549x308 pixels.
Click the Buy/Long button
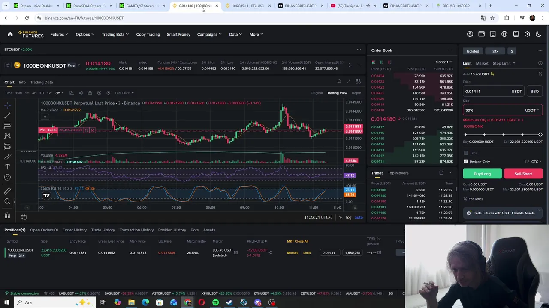point(482,174)
